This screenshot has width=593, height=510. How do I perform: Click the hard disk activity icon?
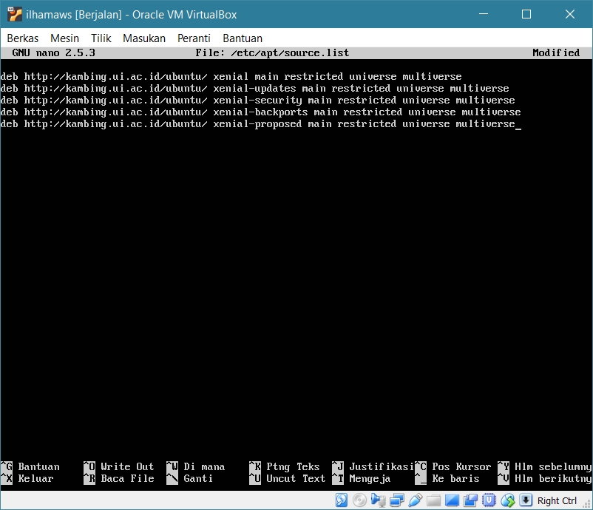click(342, 500)
